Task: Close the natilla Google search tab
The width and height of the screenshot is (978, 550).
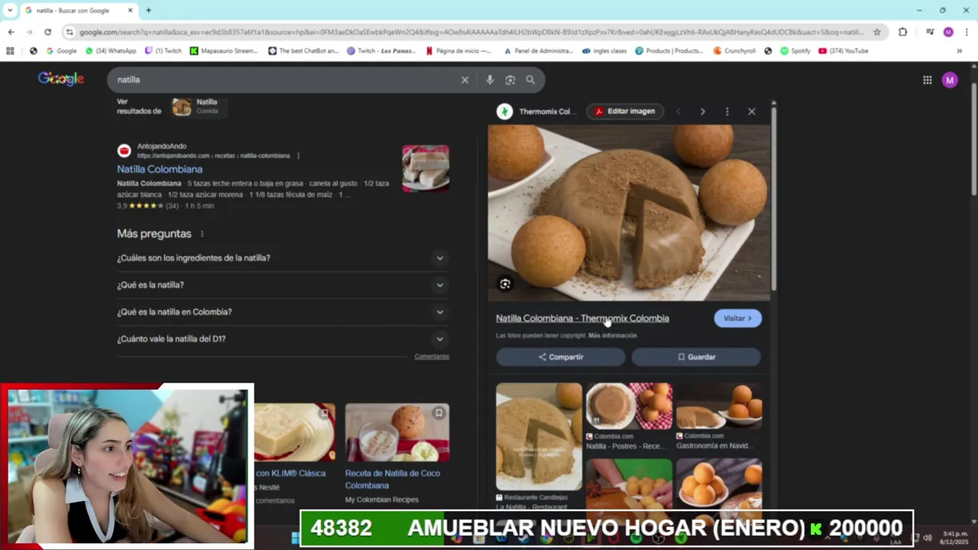Action: tap(130, 11)
